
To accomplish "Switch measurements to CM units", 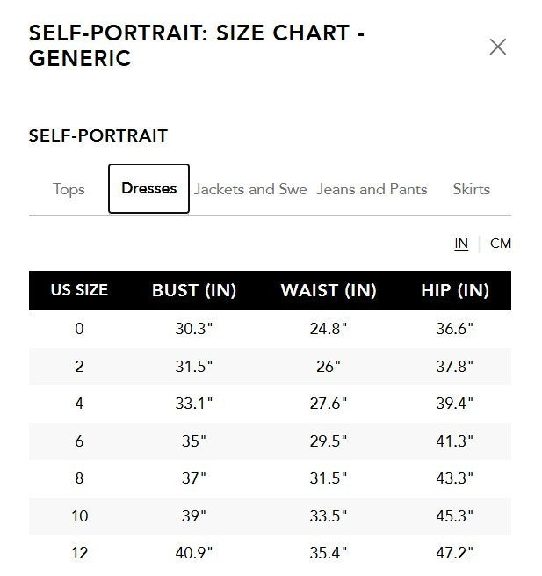I will coord(501,244).
